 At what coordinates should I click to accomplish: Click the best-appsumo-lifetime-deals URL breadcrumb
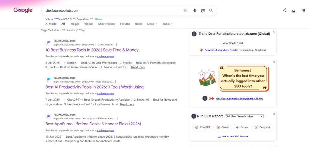pos(84,119)
